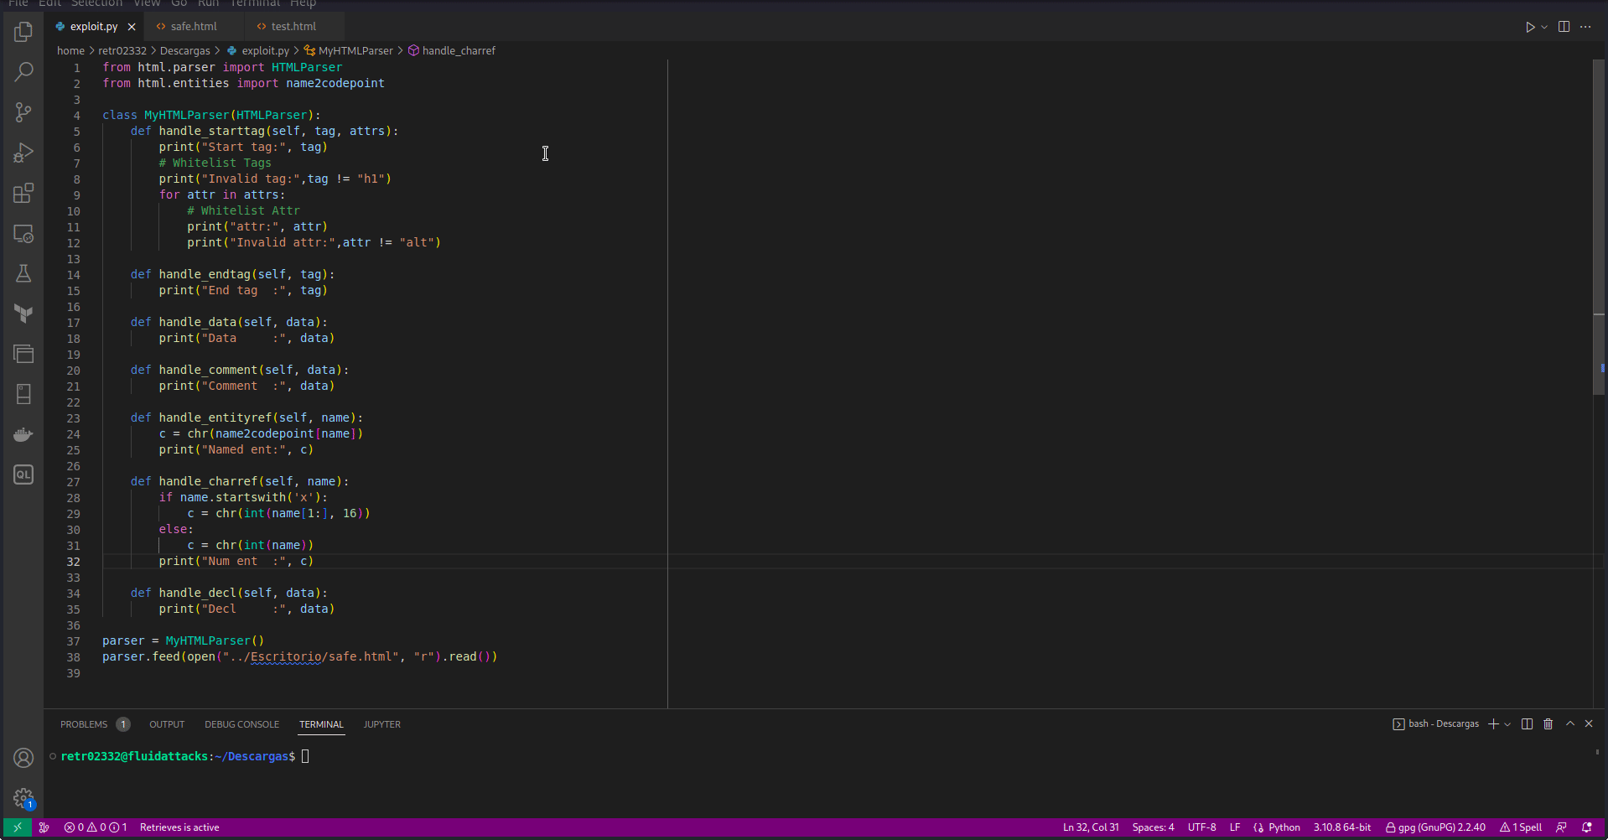Image resolution: width=1608 pixels, height=840 pixels.
Task: Open the CodeQL (QL) sidebar icon
Action: click(23, 474)
